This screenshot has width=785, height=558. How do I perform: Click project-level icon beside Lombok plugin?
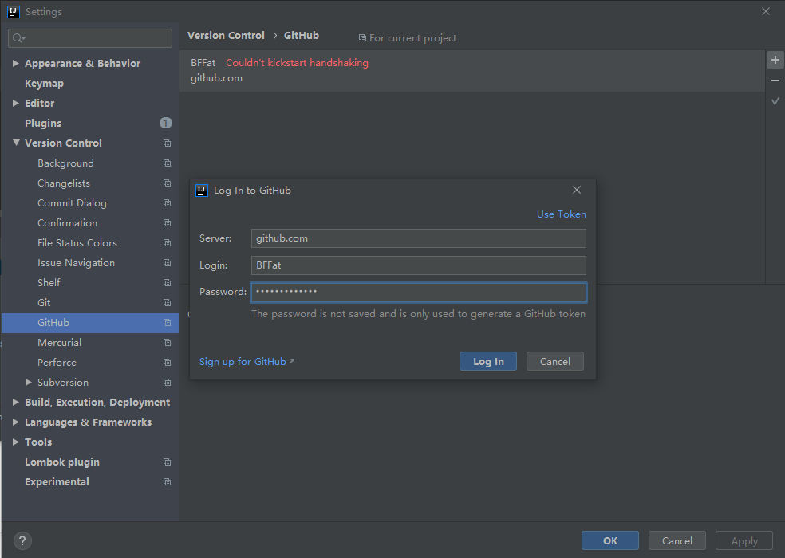pyautogui.click(x=168, y=462)
